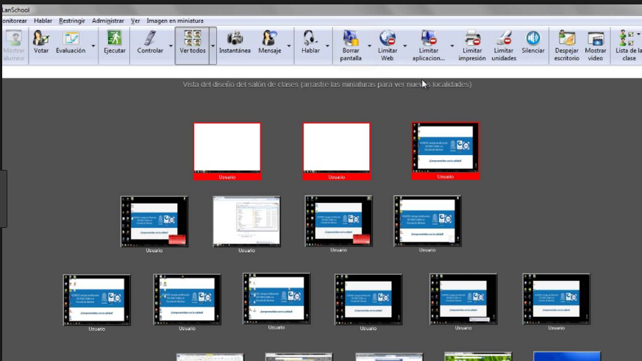Click the Mensaje icon
The width and height of the screenshot is (642, 361).
point(270,44)
